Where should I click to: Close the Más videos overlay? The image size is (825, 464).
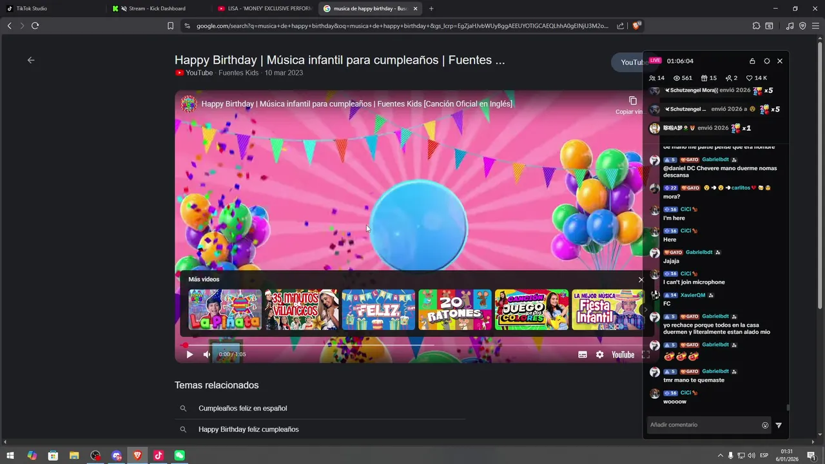click(x=641, y=280)
